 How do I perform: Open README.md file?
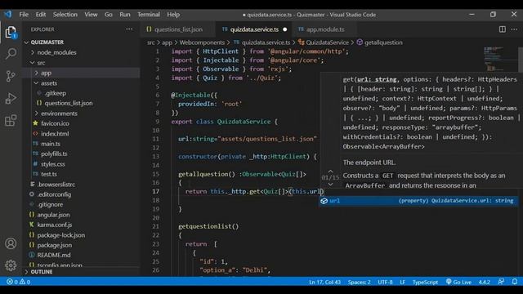point(54,255)
